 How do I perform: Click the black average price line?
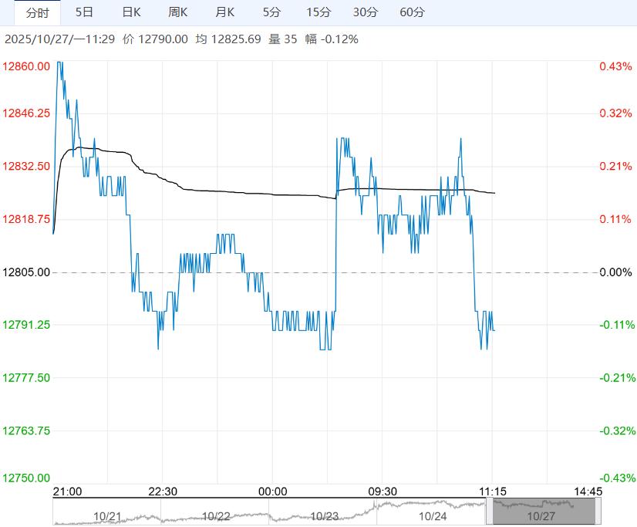[231, 191]
